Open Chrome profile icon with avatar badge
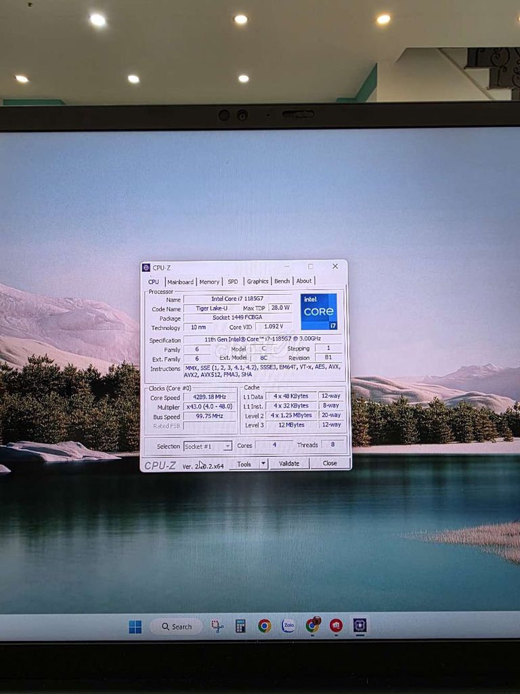The image size is (520, 694). pos(313,625)
